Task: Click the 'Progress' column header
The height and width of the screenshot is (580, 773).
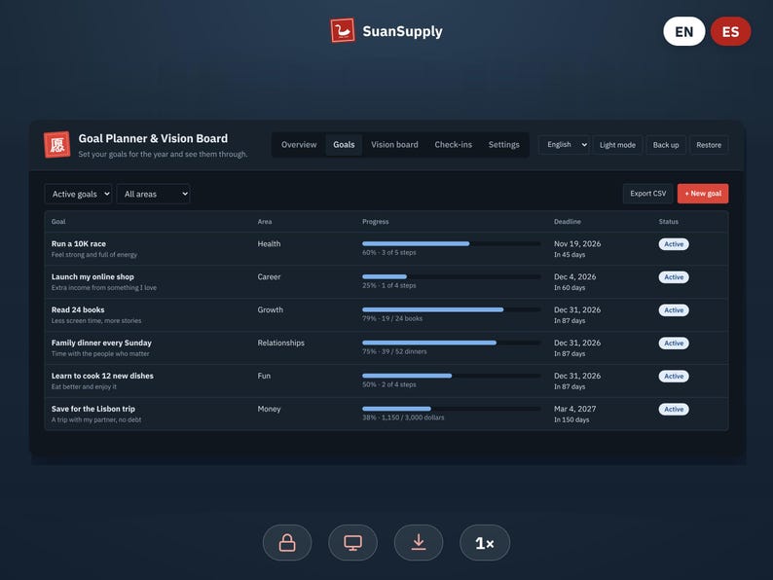Action: click(375, 222)
